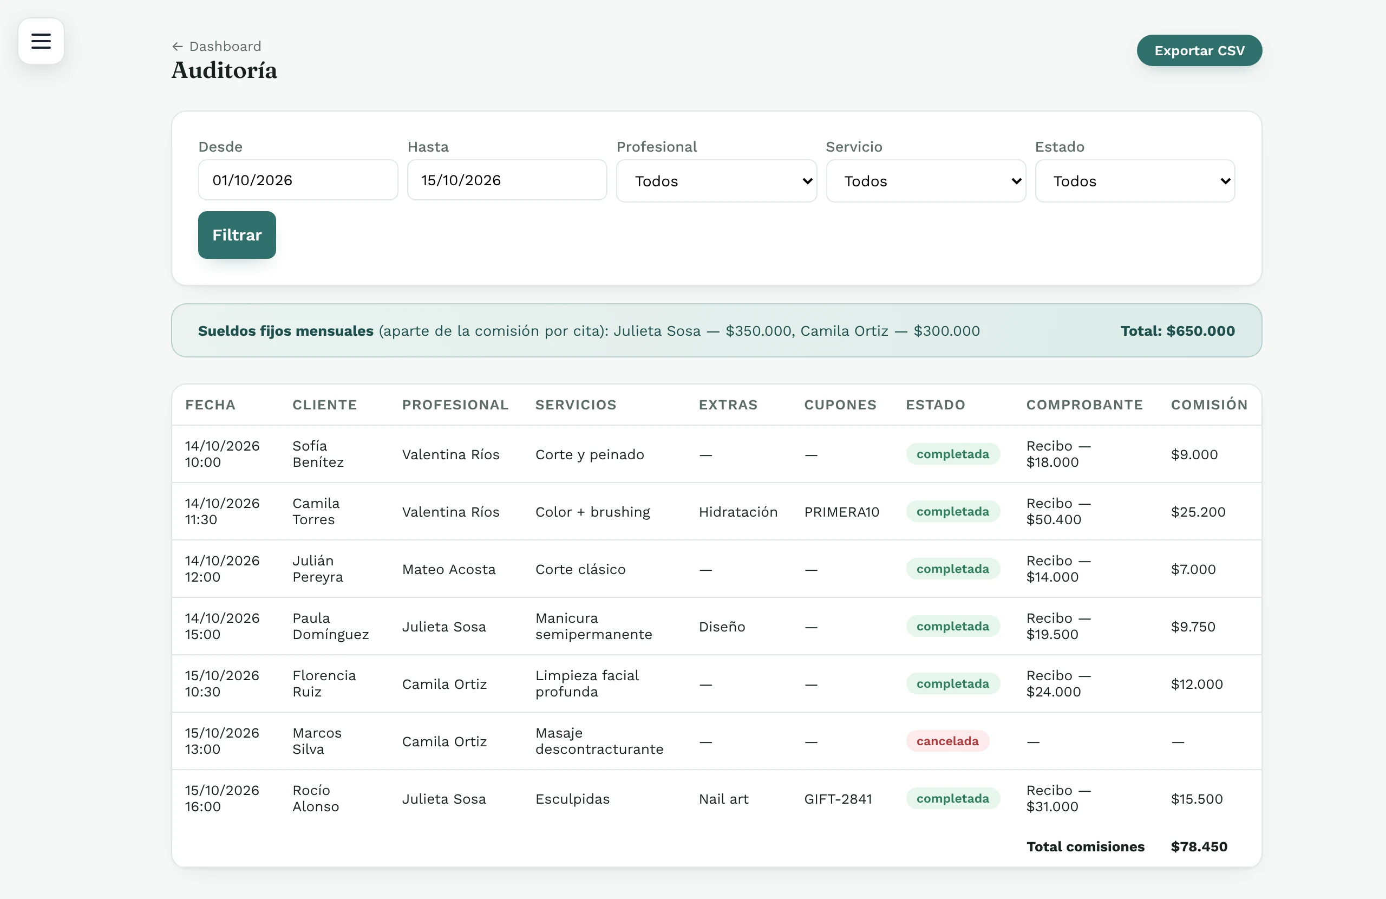The width and height of the screenshot is (1386, 899).
Task: Click the Diseño extra cell
Action: tap(722, 627)
